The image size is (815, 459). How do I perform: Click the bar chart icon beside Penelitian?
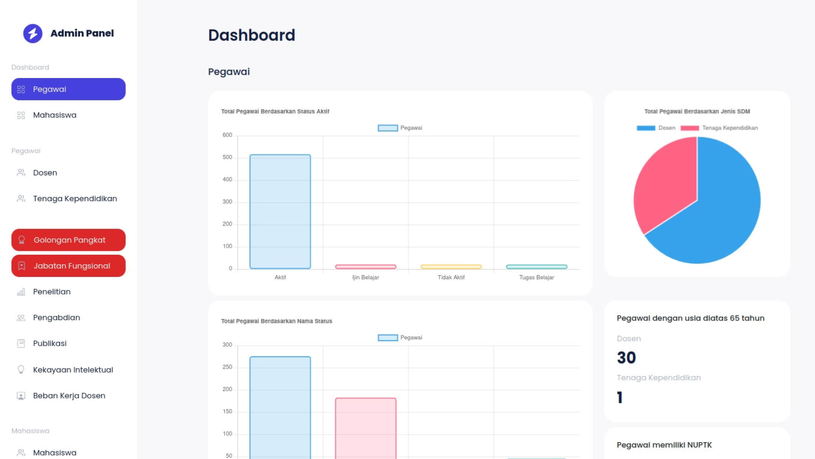pyautogui.click(x=21, y=292)
